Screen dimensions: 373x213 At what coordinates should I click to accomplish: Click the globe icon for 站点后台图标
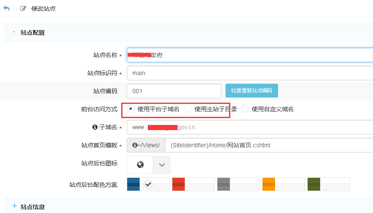[x=140, y=165]
